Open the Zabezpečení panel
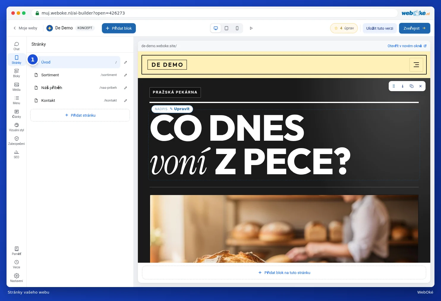The height and width of the screenshot is (301, 441). pyautogui.click(x=17, y=141)
